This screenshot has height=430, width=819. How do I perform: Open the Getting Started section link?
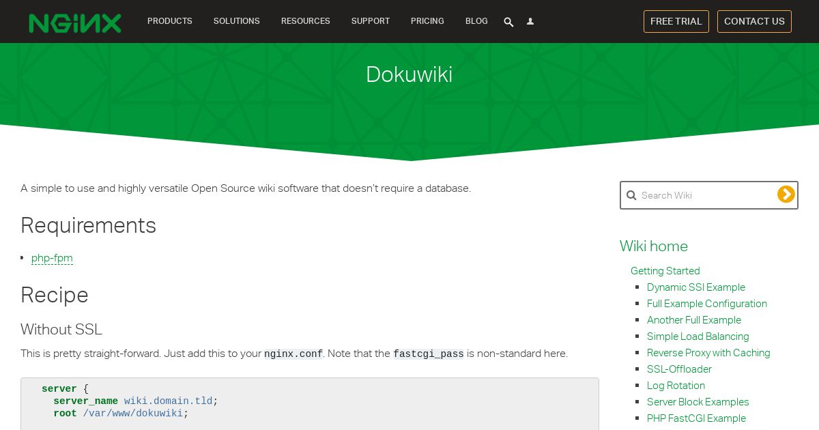point(665,271)
